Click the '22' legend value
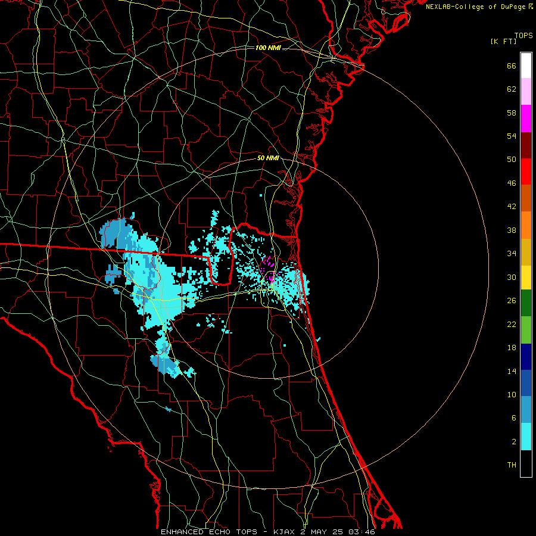Screen dimensions: 536x536 pyautogui.click(x=512, y=324)
